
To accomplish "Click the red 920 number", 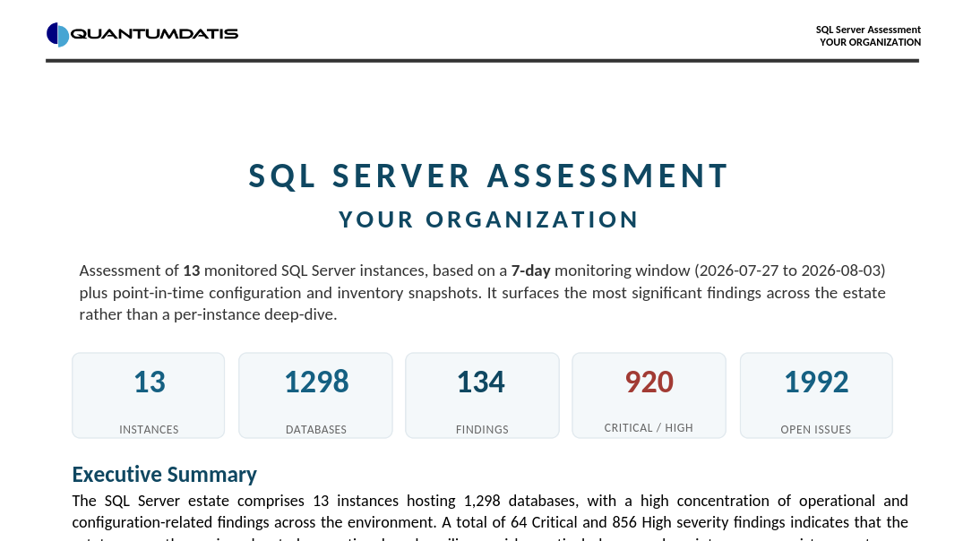I will click(649, 382).
